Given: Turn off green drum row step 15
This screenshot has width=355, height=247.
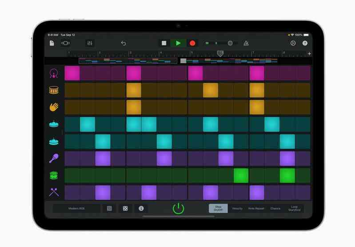Looking at the screenshot, I should tap(287, 175).
